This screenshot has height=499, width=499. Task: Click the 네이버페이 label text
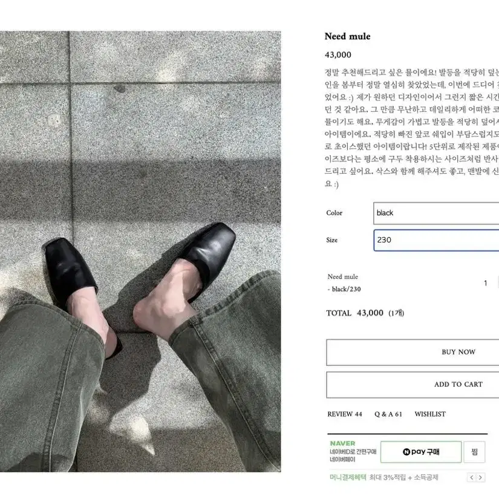tap(342, 460)
